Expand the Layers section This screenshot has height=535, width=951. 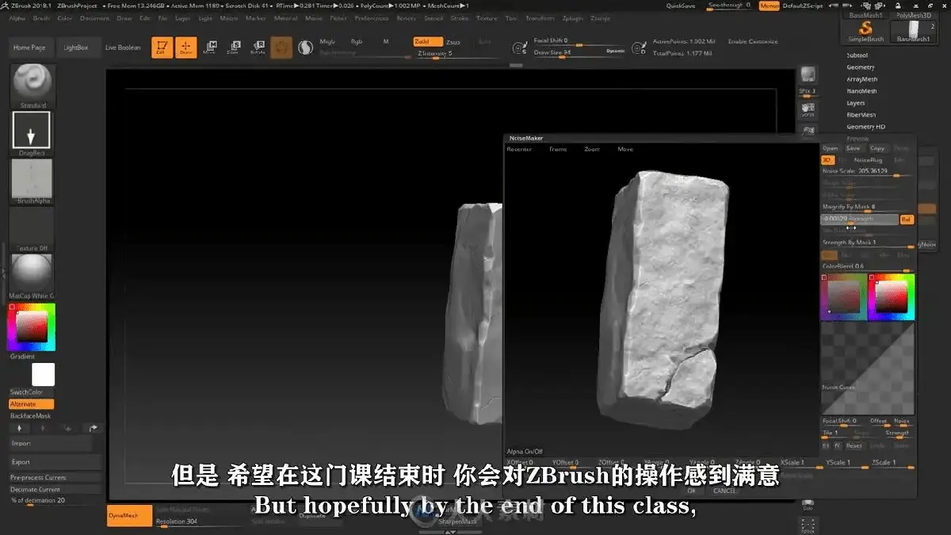pyautogui.click(x=856, y=103)
